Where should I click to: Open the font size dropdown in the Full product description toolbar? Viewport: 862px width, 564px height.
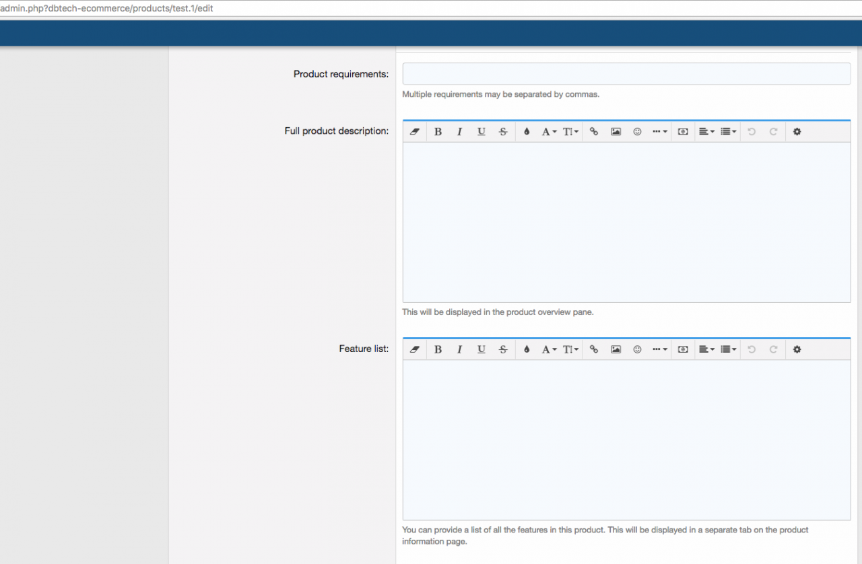pos(570,132)
